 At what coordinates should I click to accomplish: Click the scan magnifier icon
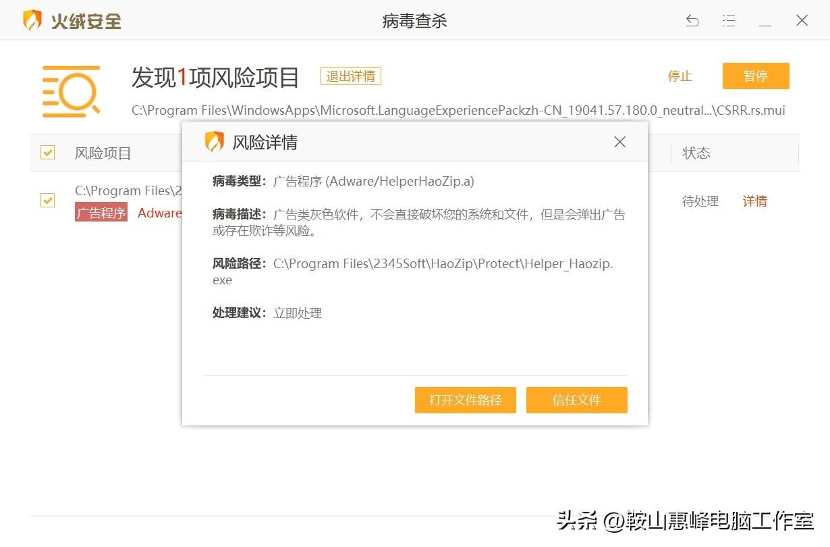tap(72, 92)
